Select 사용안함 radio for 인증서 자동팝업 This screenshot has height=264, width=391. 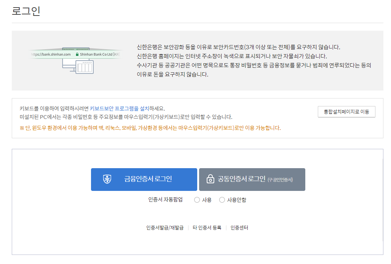(222, 200)
